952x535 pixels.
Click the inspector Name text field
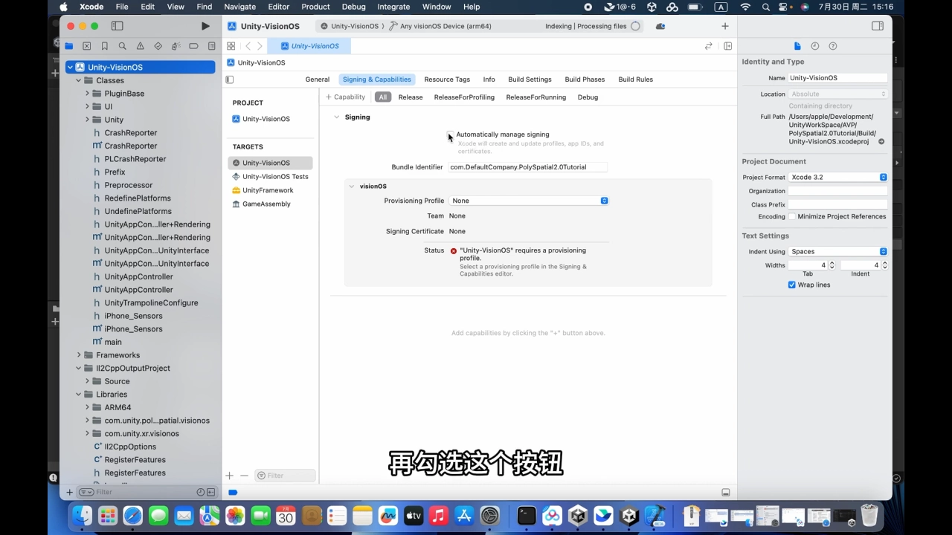(x=837, y=78)
